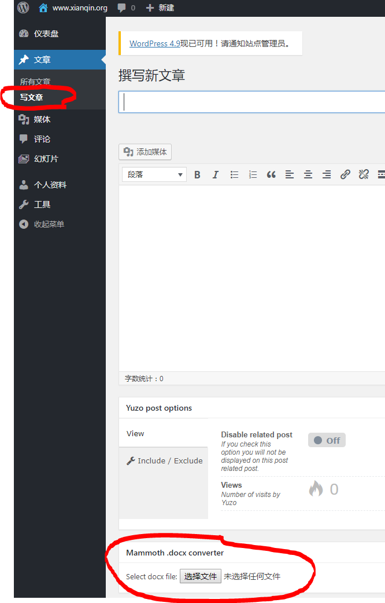The image size is (385, 603).
Task: Click the 添加媒体 add media button
Action: (145, 152)
